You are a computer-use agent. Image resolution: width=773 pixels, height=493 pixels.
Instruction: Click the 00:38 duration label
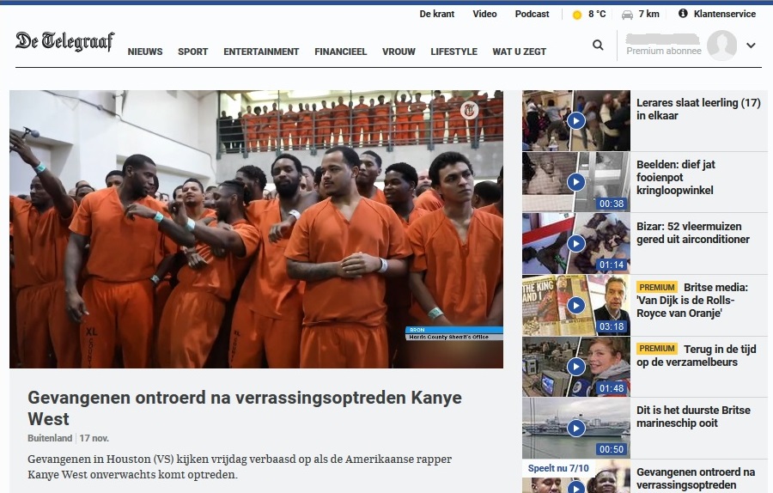pyautogui.click(x=612, y=204)
